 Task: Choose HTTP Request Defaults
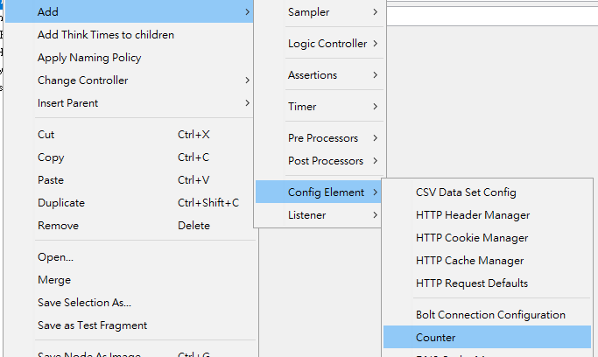pyautogui.click(x=472, y=283)
